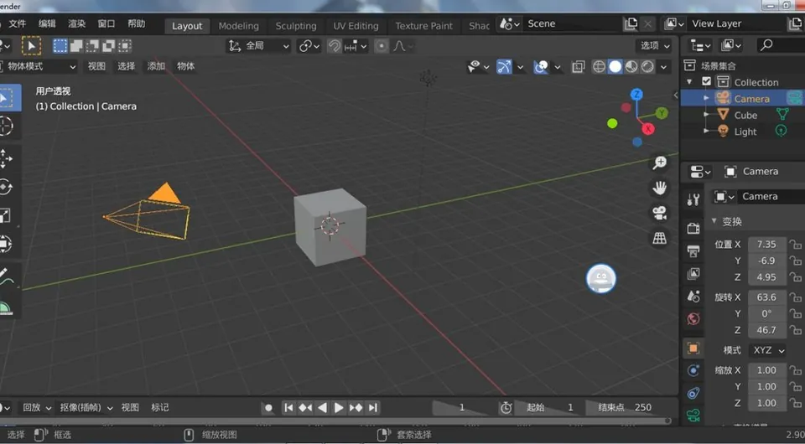Click the outliner search magnifier icon
Image resolution: width=805 pixels, height=444 pixels.
click(x=766, y=45)
